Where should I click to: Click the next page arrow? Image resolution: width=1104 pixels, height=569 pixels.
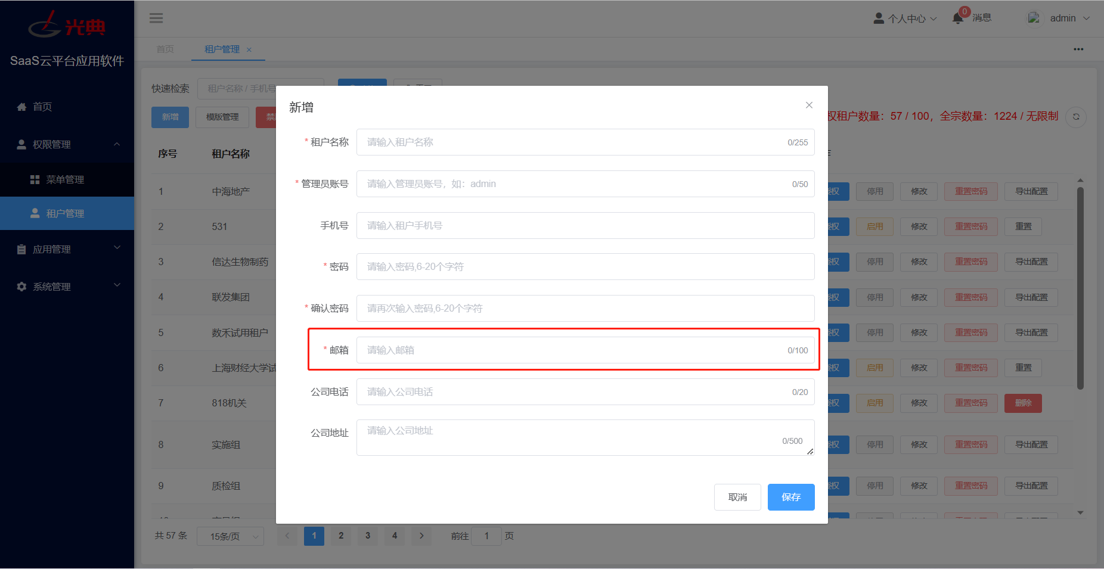pos(421,536)
